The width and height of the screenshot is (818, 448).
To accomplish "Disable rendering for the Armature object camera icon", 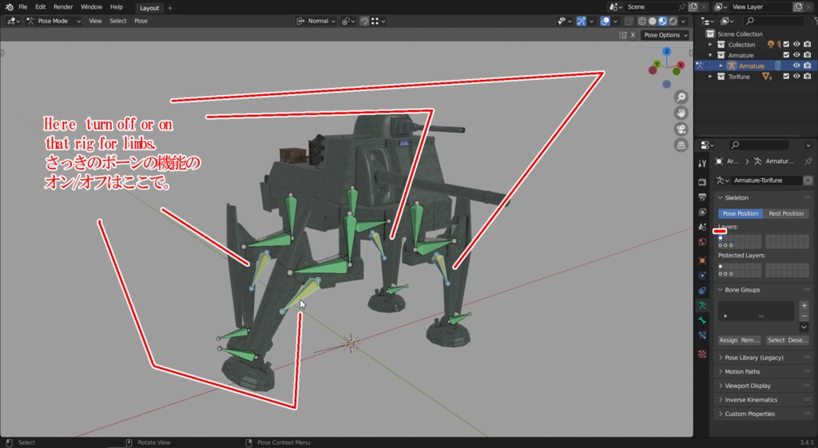I will click(x=807, y=65).
